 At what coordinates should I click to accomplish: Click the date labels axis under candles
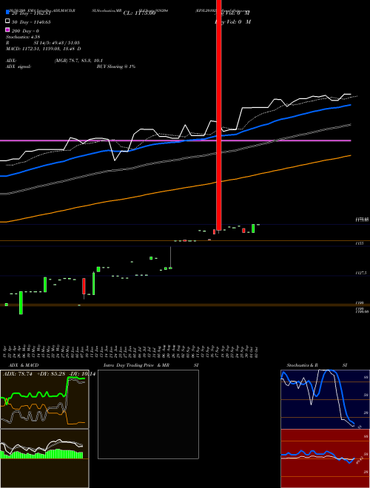click(x=132, y=351)
